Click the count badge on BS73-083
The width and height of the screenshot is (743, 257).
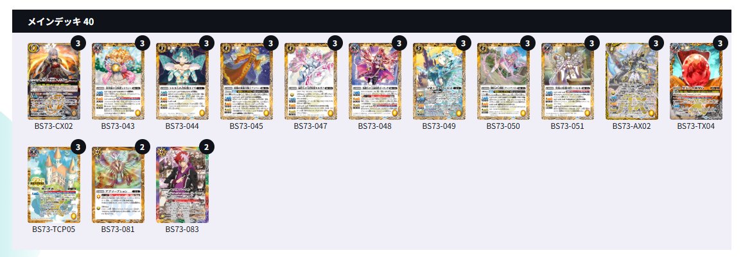click(x=206, y=147)
